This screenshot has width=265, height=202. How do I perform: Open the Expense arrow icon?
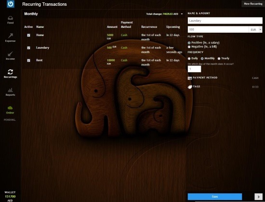[x=10, y=36]
